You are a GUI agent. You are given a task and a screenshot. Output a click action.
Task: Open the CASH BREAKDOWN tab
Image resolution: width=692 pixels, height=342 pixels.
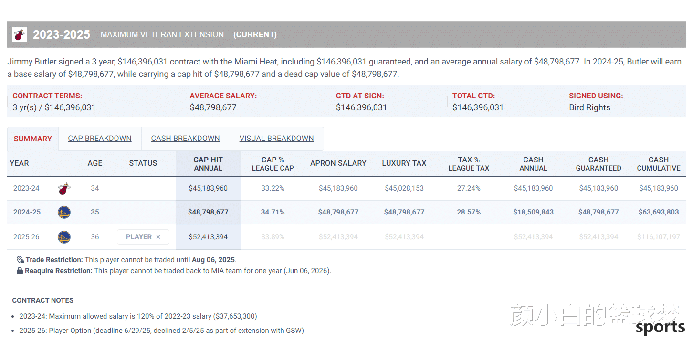(186, 139)
